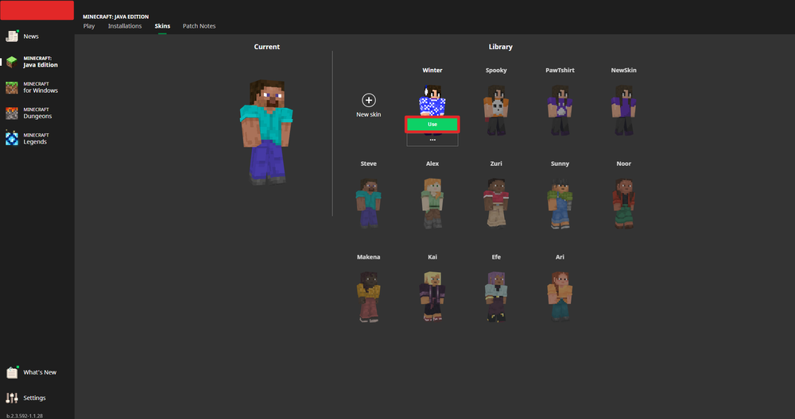The height and width of the screenshot is (419, 795).
Task: Switch to the Installations tab
Action: pos(125,26)
